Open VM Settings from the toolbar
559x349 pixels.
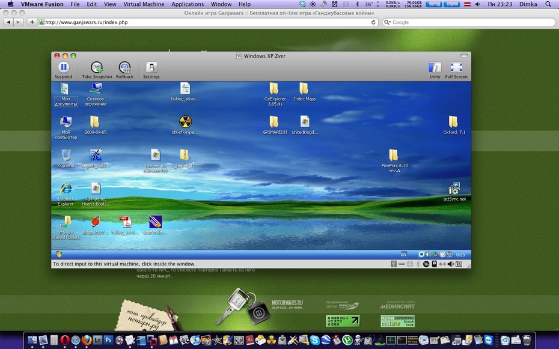tap(151, 70)
